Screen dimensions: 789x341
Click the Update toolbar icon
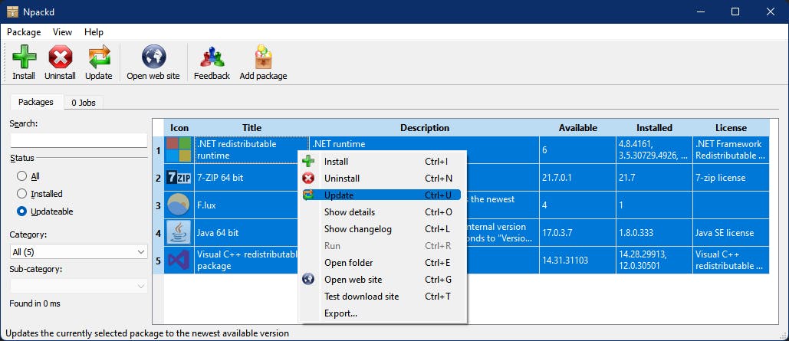pos(98,57)
